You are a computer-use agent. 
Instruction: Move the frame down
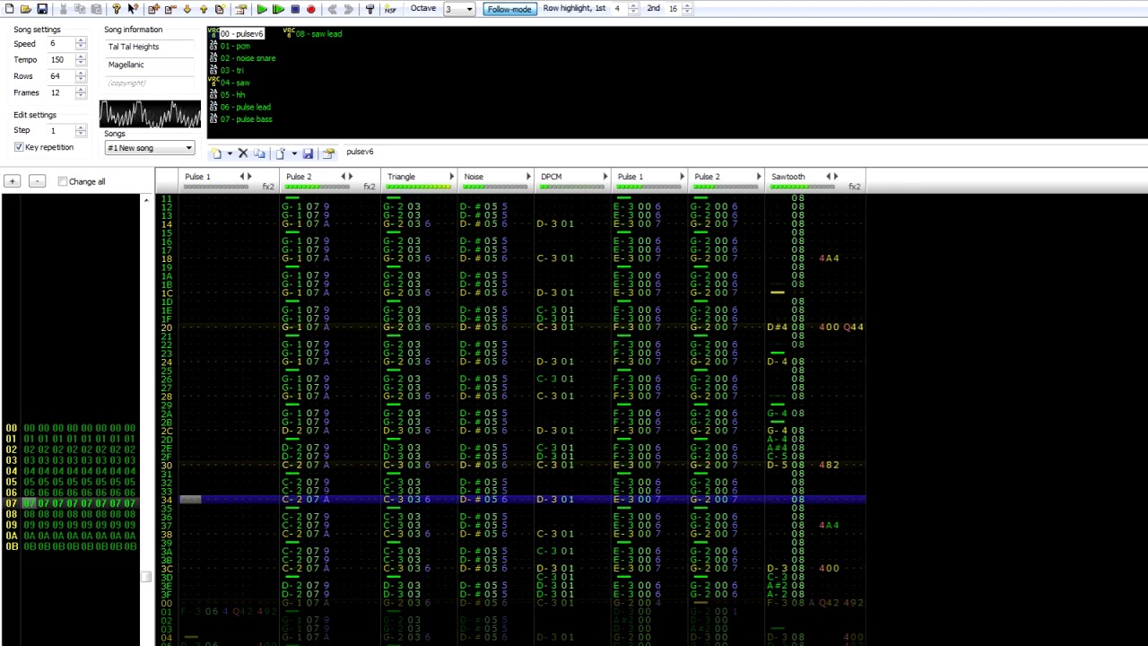(x=187, y=9)
